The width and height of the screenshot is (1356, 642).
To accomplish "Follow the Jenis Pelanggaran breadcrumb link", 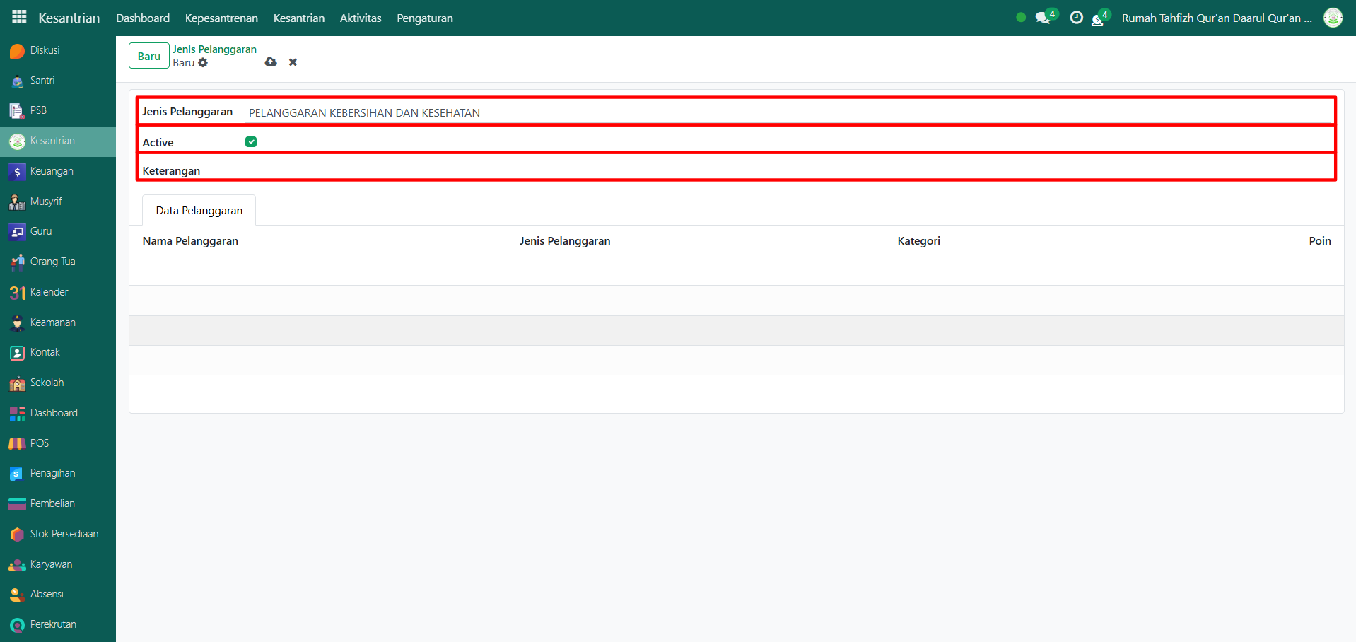I will coord(214,49).
